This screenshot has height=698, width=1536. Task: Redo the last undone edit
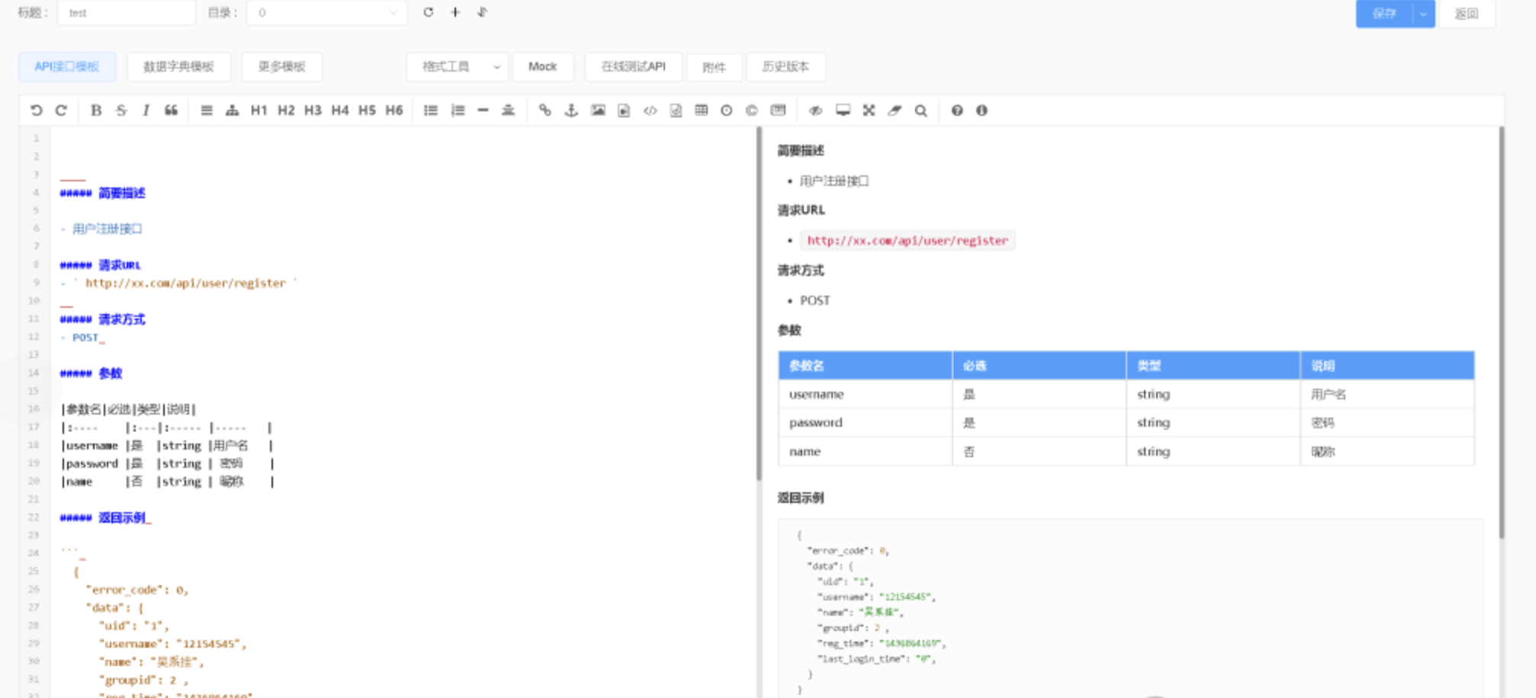61,110
